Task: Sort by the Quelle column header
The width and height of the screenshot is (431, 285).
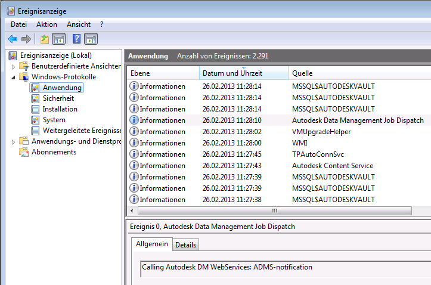Action: point(359,73)
